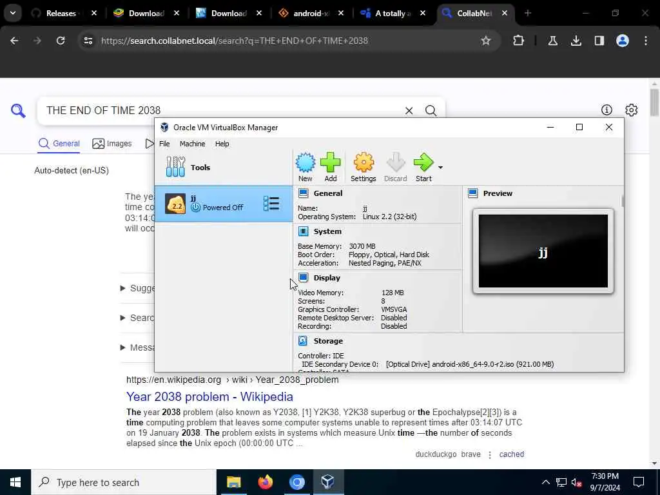This screenshot has width=660, height=495.
Task: Open a new browser tab
Action: (528, 14)
